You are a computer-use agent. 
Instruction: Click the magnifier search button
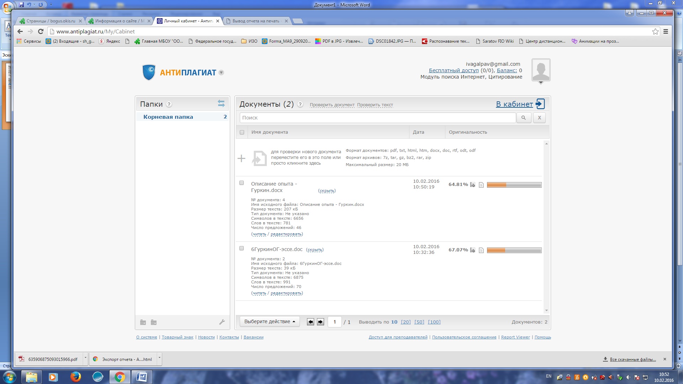[523, 118]
